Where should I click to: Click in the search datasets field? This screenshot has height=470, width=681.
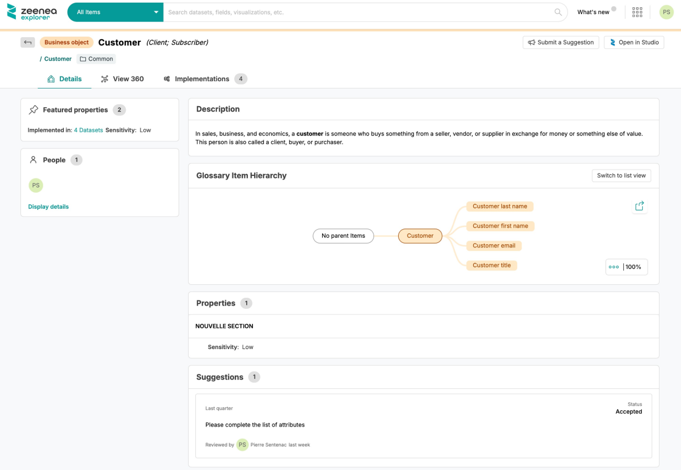356,12
